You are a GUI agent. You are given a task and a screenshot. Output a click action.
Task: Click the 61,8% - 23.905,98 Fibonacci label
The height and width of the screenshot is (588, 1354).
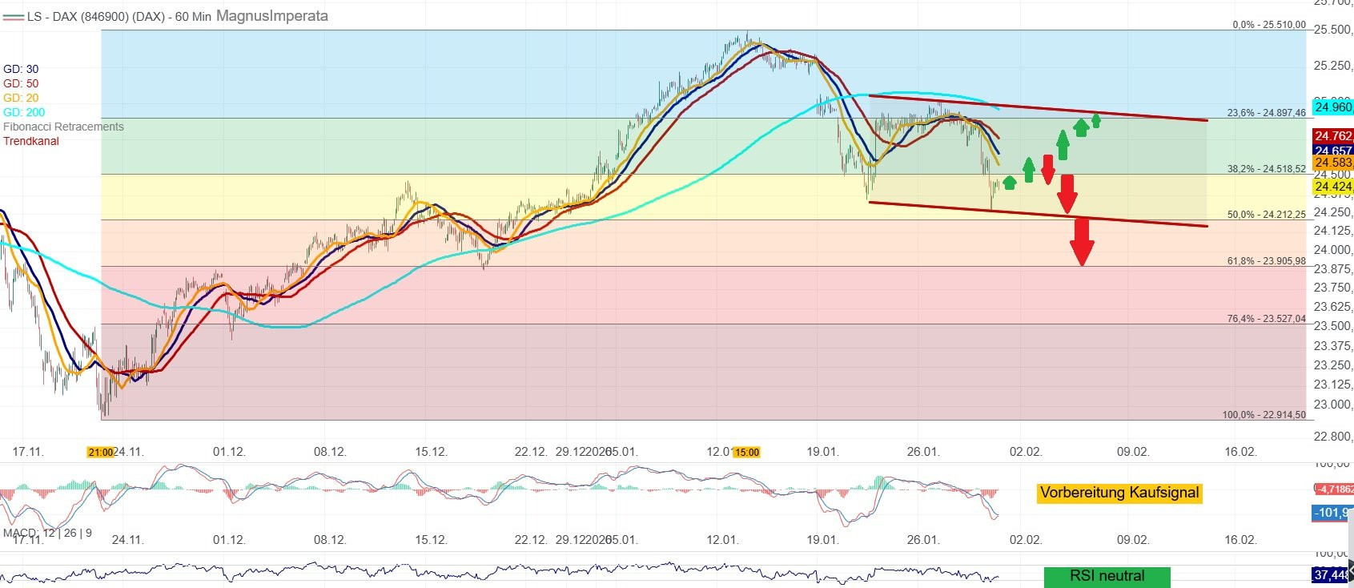(1266, 261)
